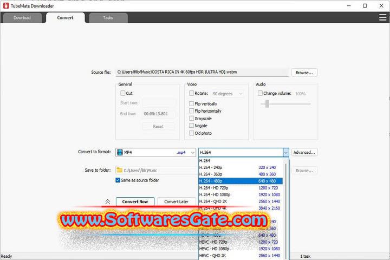
Task: Click the volume slider handle
Action: (267, 103)
